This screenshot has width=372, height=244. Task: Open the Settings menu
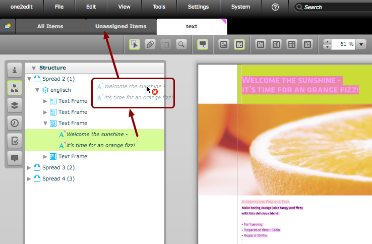[x=198, y=7]
